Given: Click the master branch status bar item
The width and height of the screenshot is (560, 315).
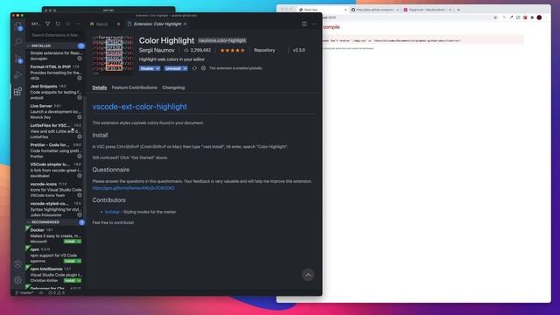Looking at the screenshot, I should [24, 292].
